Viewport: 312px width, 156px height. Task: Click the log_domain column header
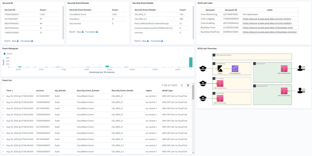tap(60, 91)
